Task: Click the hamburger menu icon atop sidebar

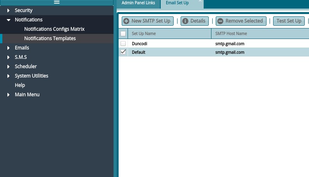Action: pyautogui.click(x=57, y=3)
